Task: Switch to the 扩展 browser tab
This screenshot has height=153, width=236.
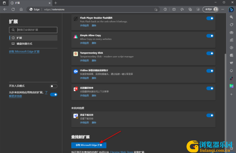Action: point(31,3)
